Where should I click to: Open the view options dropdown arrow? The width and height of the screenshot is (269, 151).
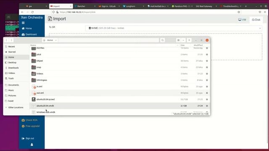183,40
